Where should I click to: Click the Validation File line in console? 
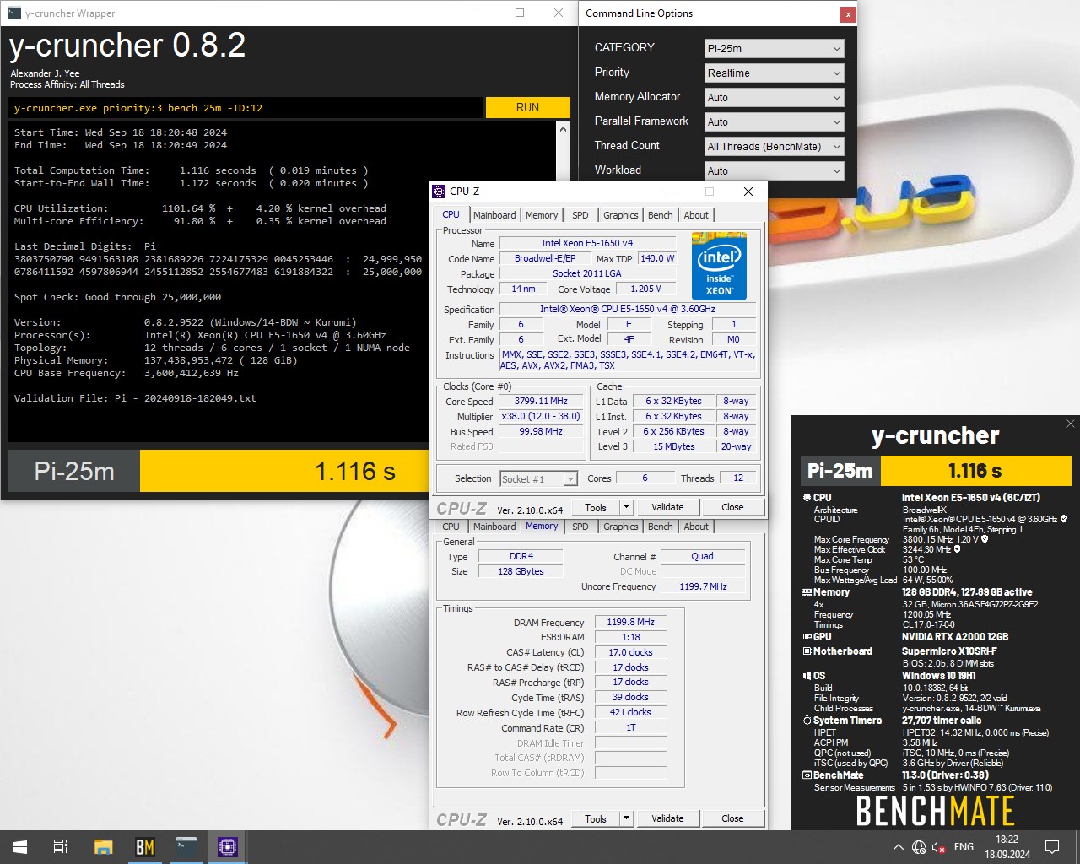pos(135,398)
